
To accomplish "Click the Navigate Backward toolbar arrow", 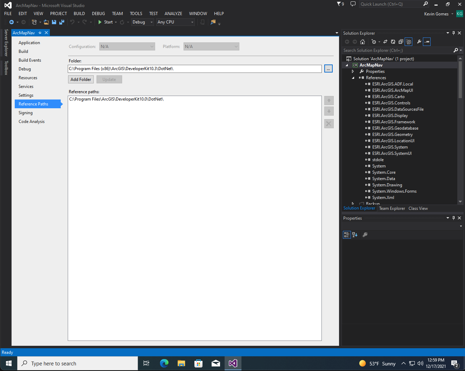I will pyautogui.click(x=12, y=22).
